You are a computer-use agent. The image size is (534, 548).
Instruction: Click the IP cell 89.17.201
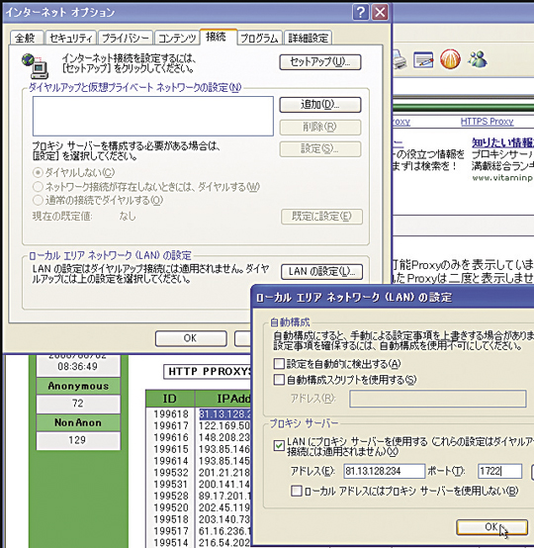point(224,496)
